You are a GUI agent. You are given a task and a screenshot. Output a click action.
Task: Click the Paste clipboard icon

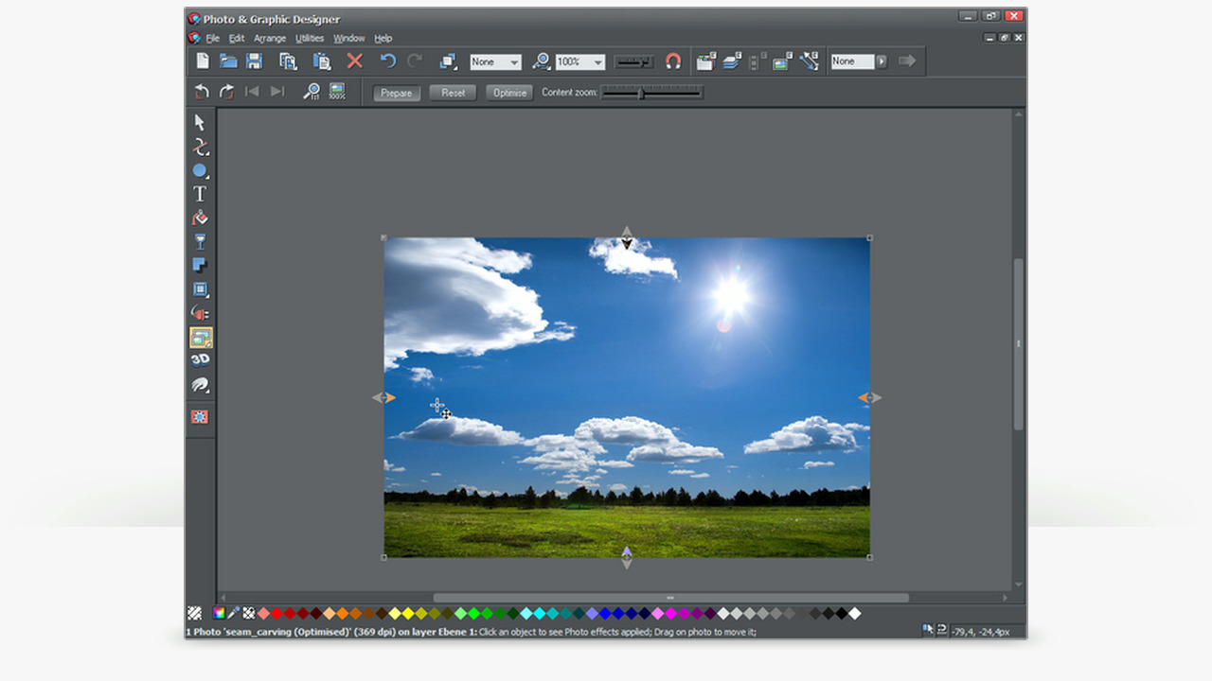(322, 61)
